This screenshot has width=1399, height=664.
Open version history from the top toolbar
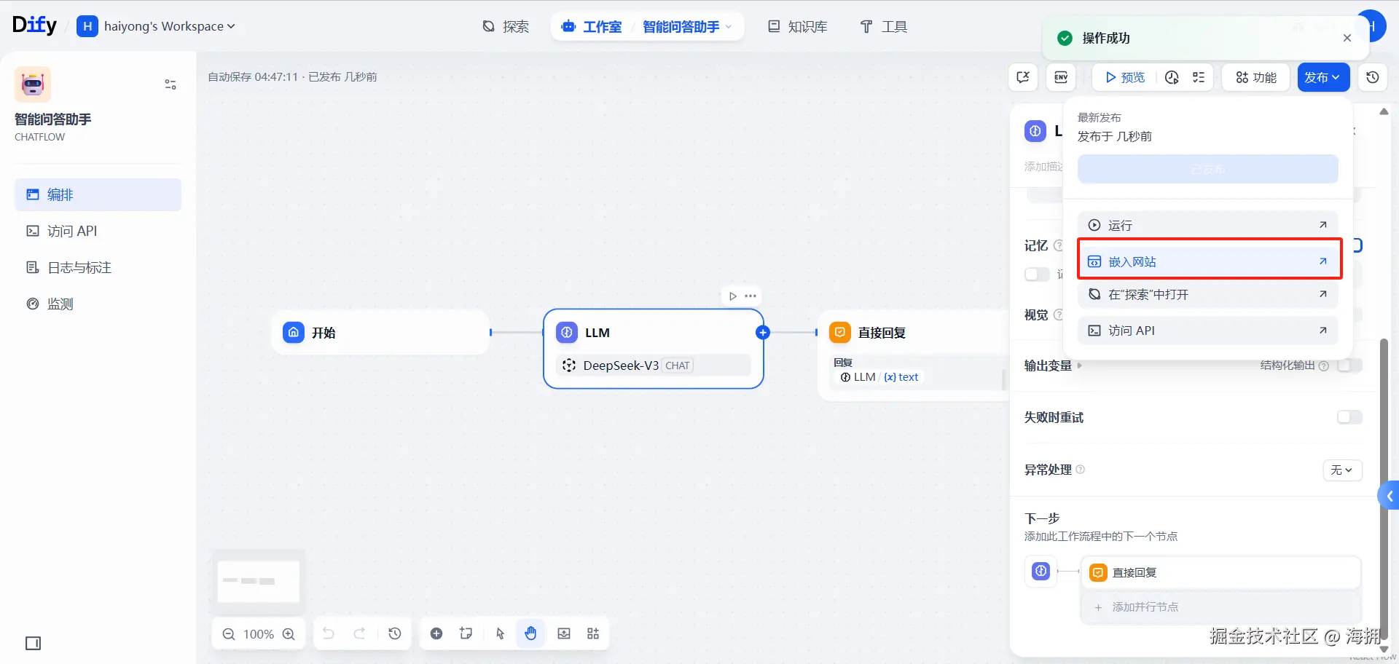pos(1373,76)
